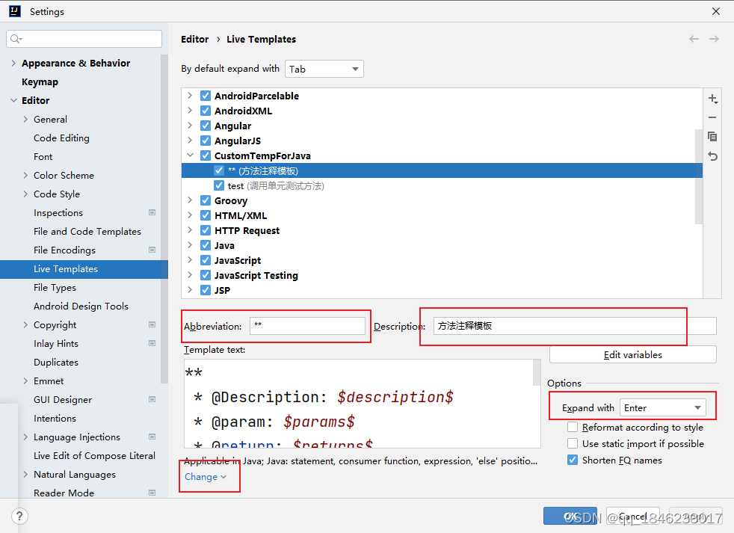This screenshot has width=734, height=533.
Task: Open the default expand with Tab dropdown
Action: pyautogui.click(x=324, y=69)
